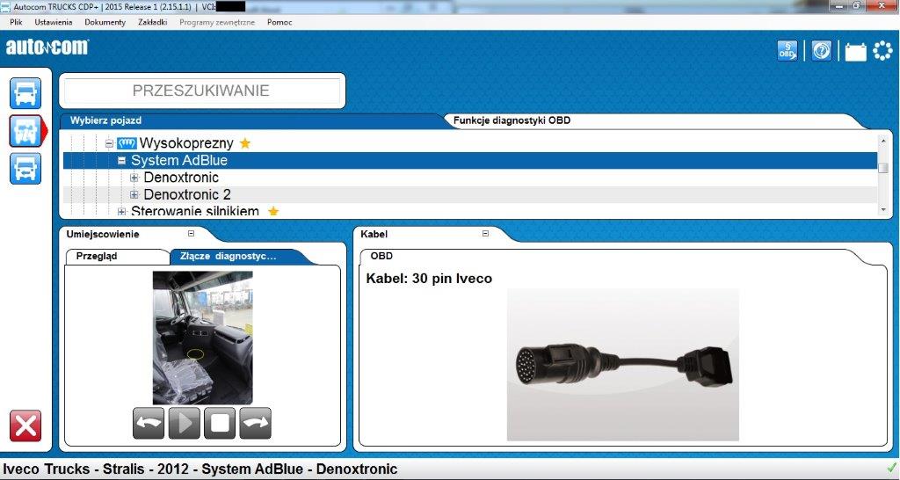Open the Pomoc menu
The image size is (900, 480).
click(279, 22)
